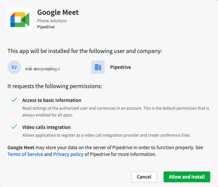218x187 pixels.
Task: Click the Video calls integration heading
Action: point(46,127)
